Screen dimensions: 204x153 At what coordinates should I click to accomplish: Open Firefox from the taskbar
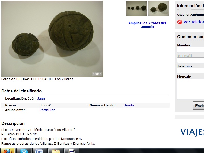point(8,151)
